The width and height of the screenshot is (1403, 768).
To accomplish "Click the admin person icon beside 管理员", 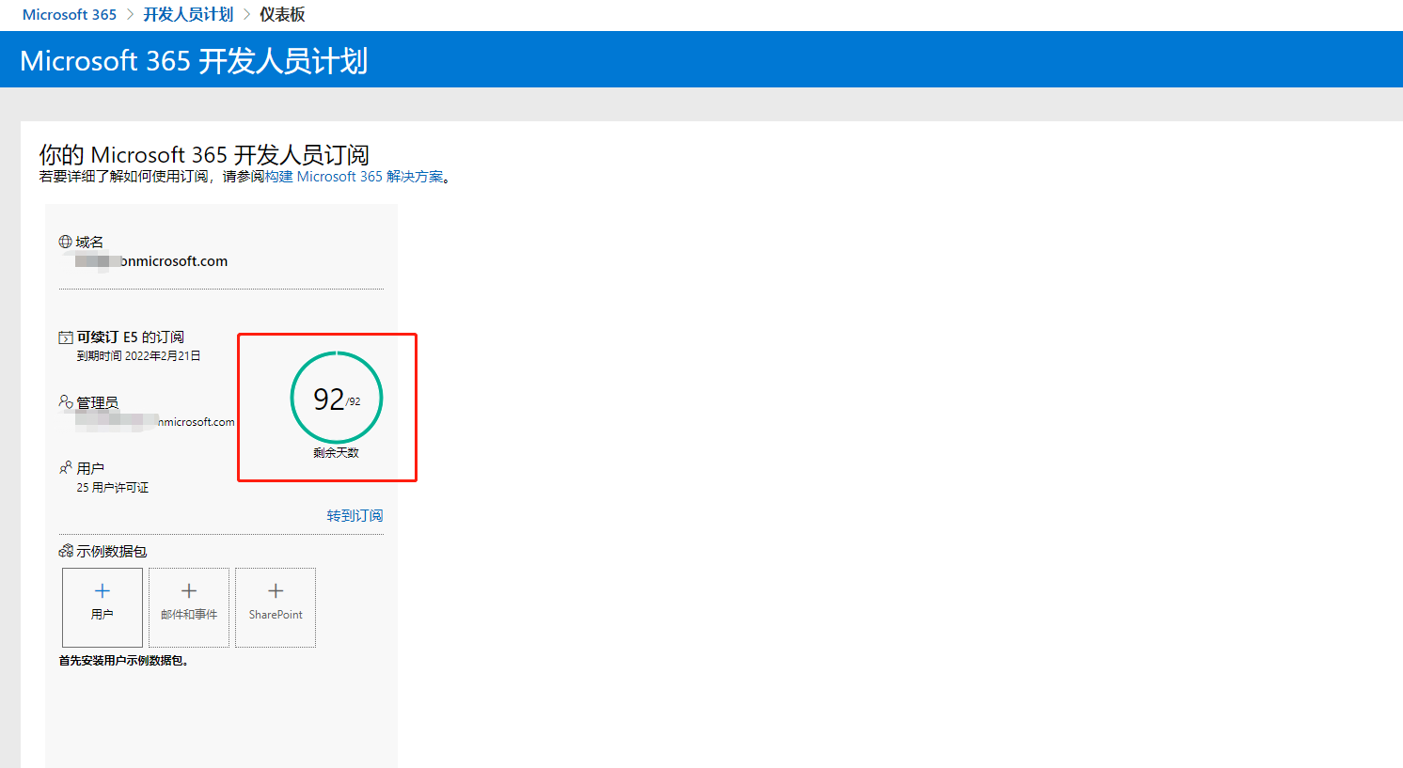I will click(x=66, y=402).
